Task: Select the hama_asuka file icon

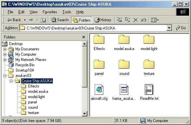Action: [x=124, y=90]
